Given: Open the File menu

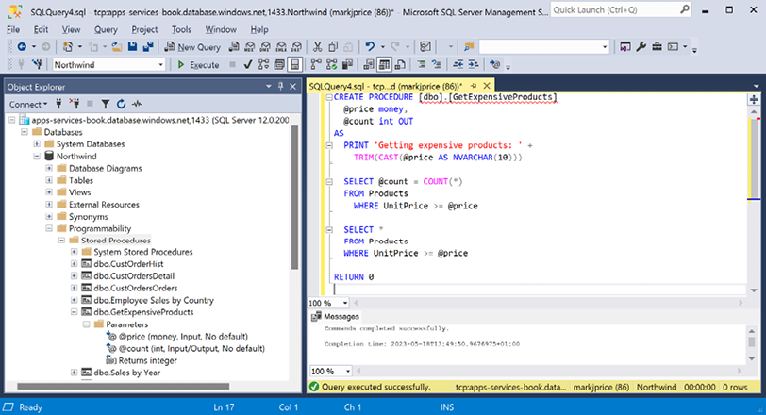Looking at the screenshot, I should point(13,30).
